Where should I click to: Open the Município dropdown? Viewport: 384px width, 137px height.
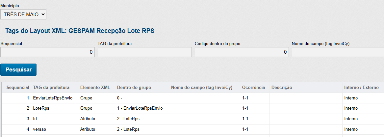point(23,14)
